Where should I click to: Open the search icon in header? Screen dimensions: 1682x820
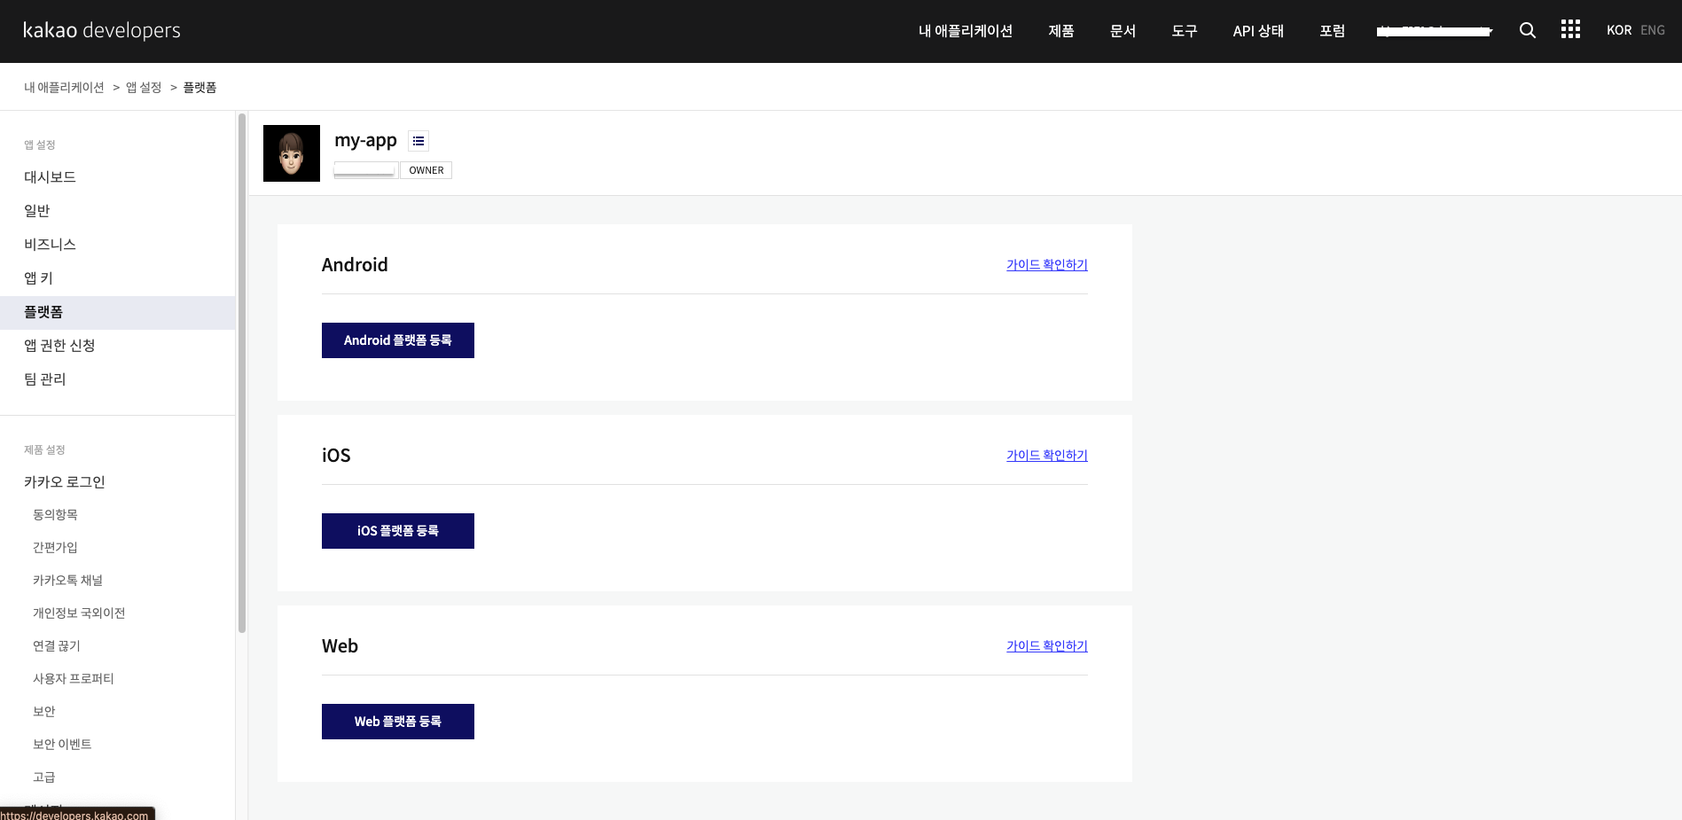1527,30
